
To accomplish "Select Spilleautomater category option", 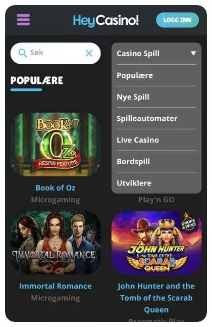I will tap(156, 118).
